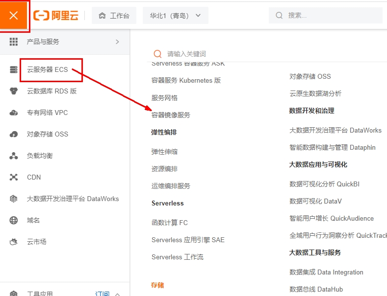Click the top search field 搜索...
The image size is (387, 296).
coord(325,16)
